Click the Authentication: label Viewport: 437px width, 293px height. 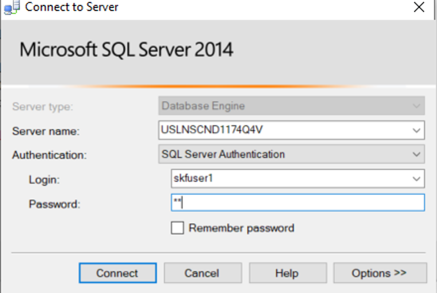click(49, 155)
